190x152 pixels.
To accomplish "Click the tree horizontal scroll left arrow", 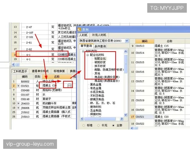I will [82, 119].
